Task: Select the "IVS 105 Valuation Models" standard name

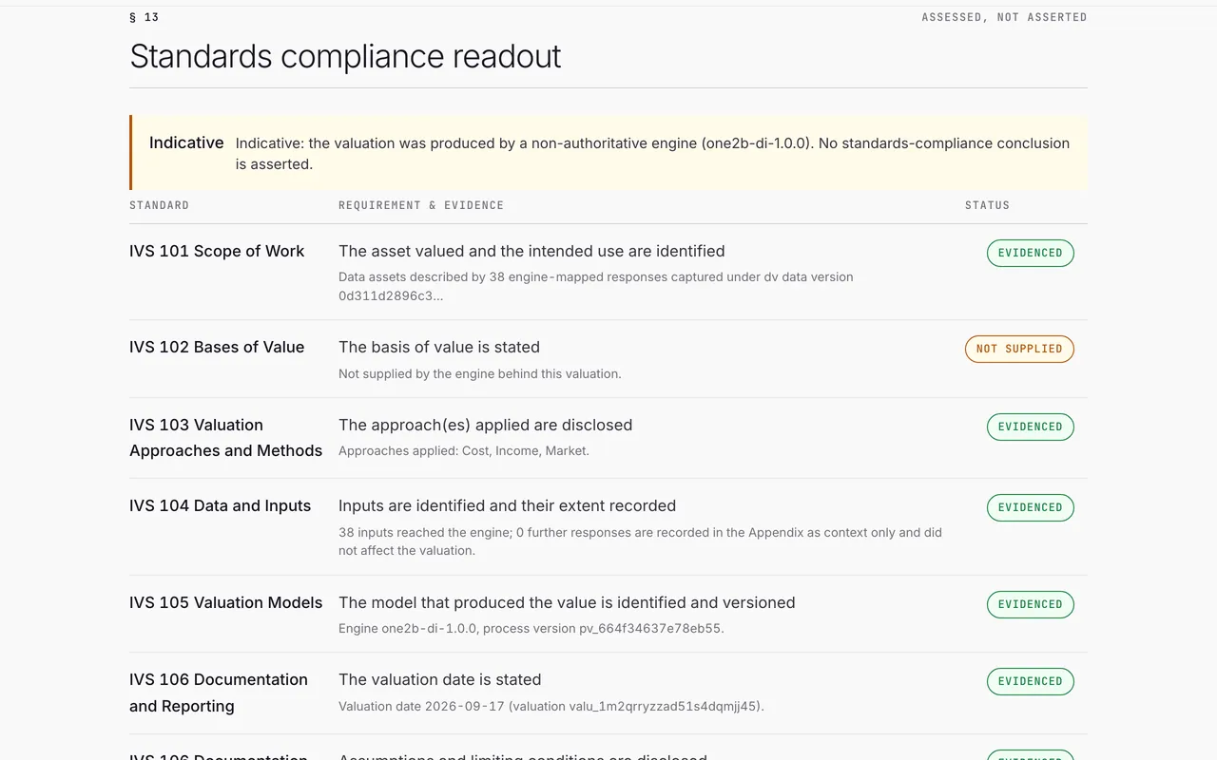Action: click(x=226, y=602)
